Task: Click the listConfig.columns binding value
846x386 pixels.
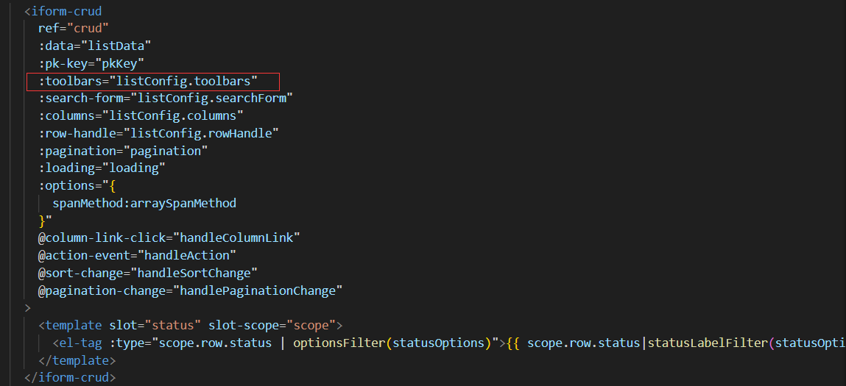Action: tap(176, 116)
